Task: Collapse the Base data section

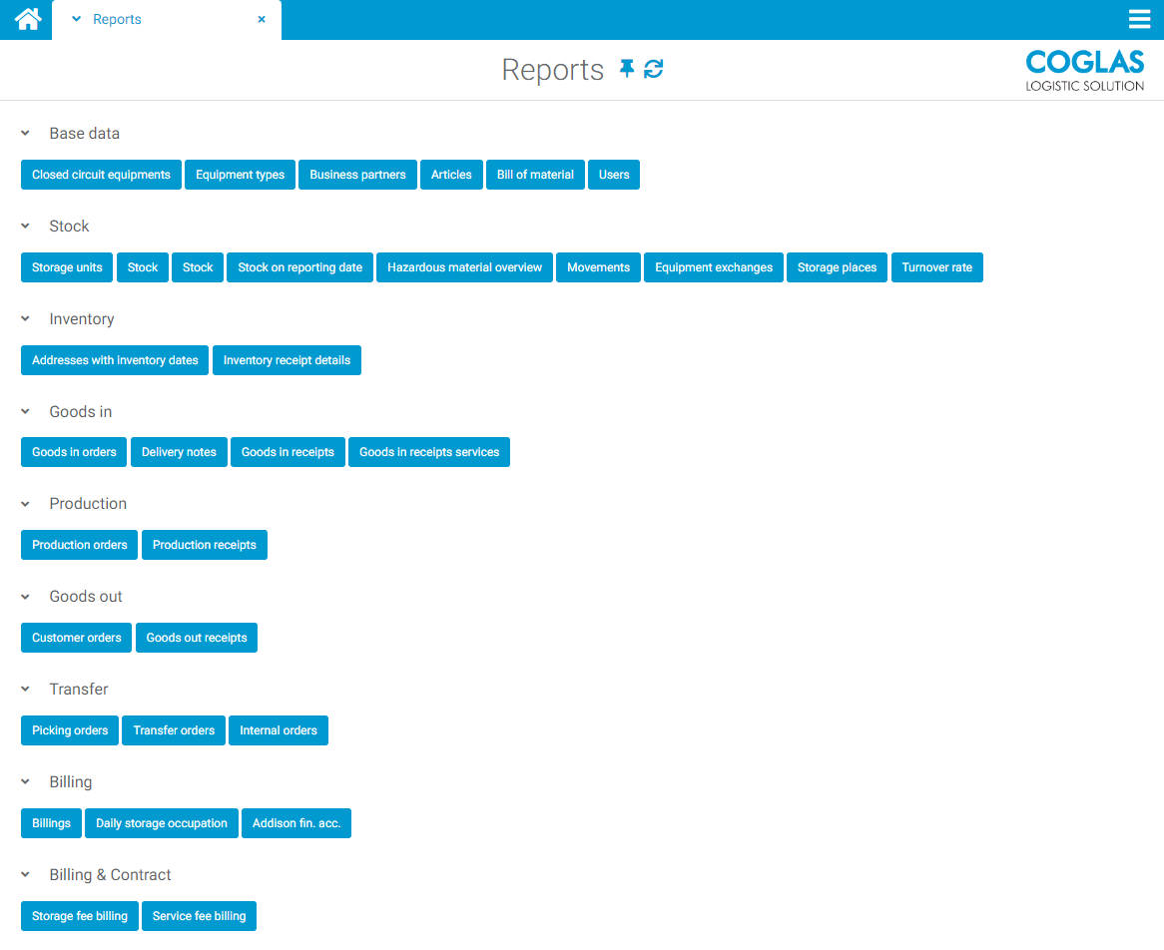Action: [25, 133]
